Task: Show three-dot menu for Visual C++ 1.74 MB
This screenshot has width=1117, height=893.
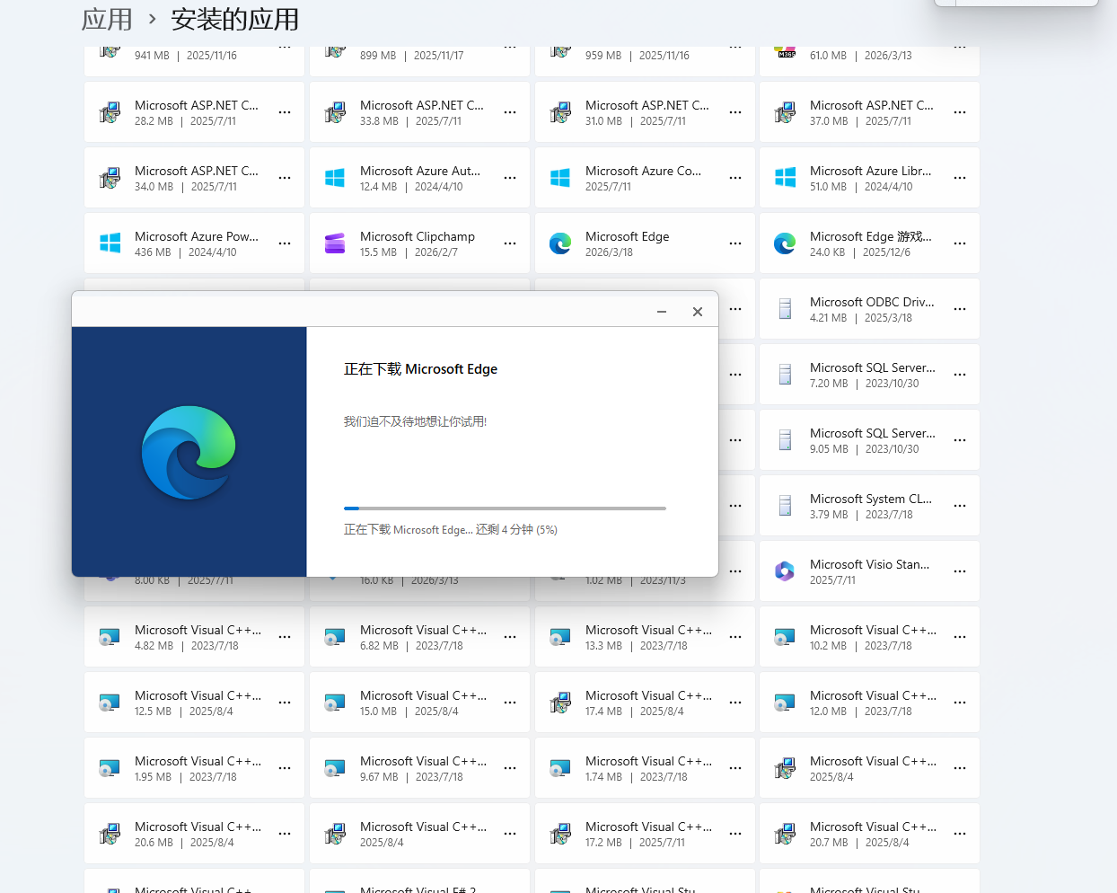Action: (735, 768)
